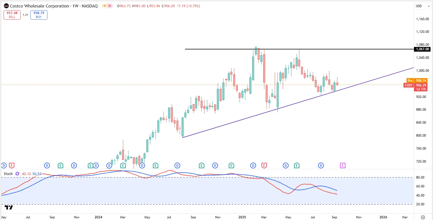
Task: Click the low price L953.96
Action: point(154,6)
